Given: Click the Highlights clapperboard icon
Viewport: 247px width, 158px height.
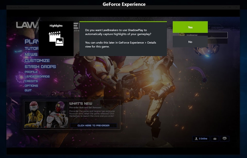Looking at the screenshot, I should (x=56, y=38).
